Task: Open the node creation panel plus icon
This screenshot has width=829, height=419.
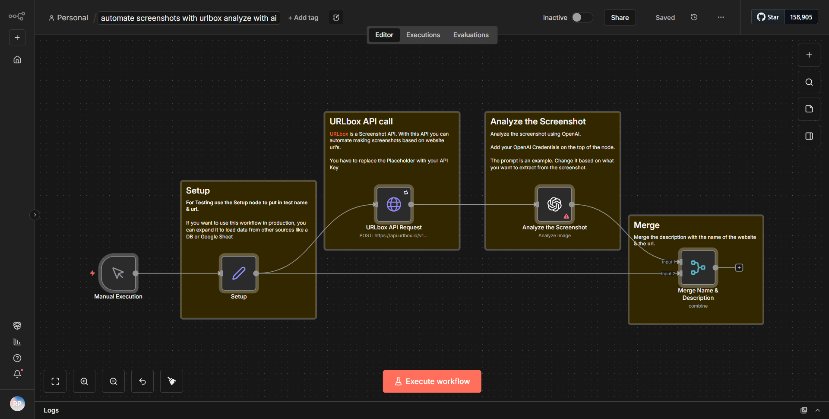Action: tap(809, 55)
